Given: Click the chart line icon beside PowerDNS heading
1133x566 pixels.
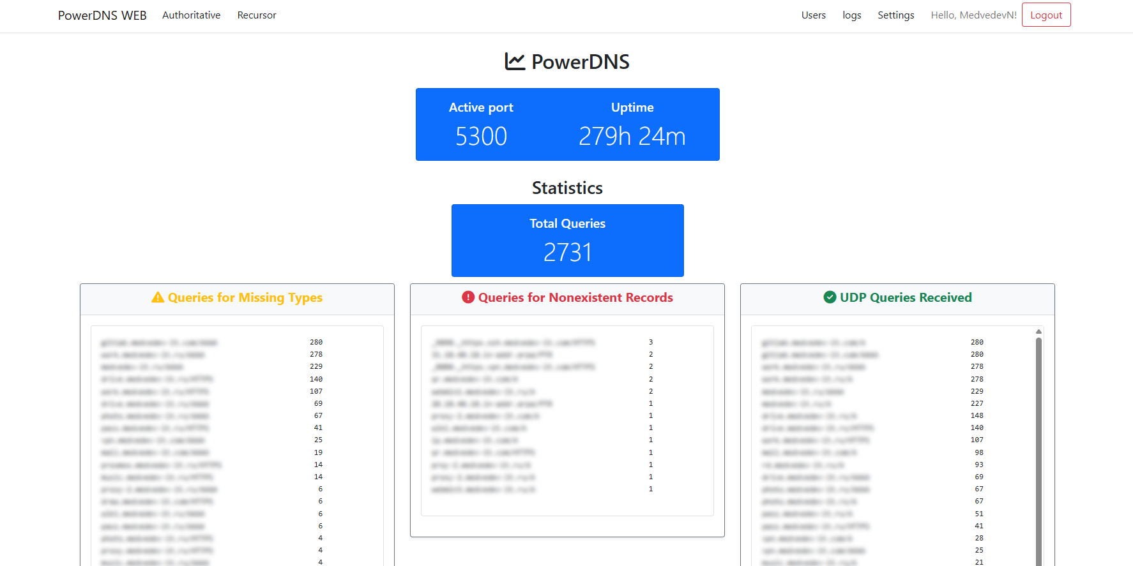Looking at the screenshot, I should (x=515, y=61).
